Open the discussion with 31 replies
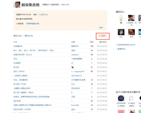Screen dimensions: 141x113 tap(16, 67)
